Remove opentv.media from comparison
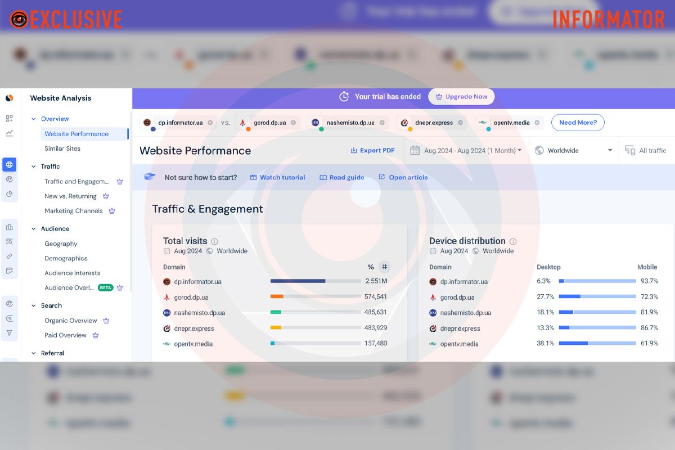The image size is (675, 450). click(537, 123)
